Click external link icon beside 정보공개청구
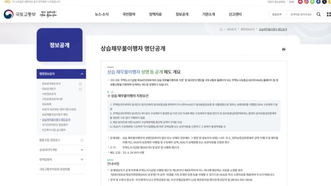 coord(80,89)
